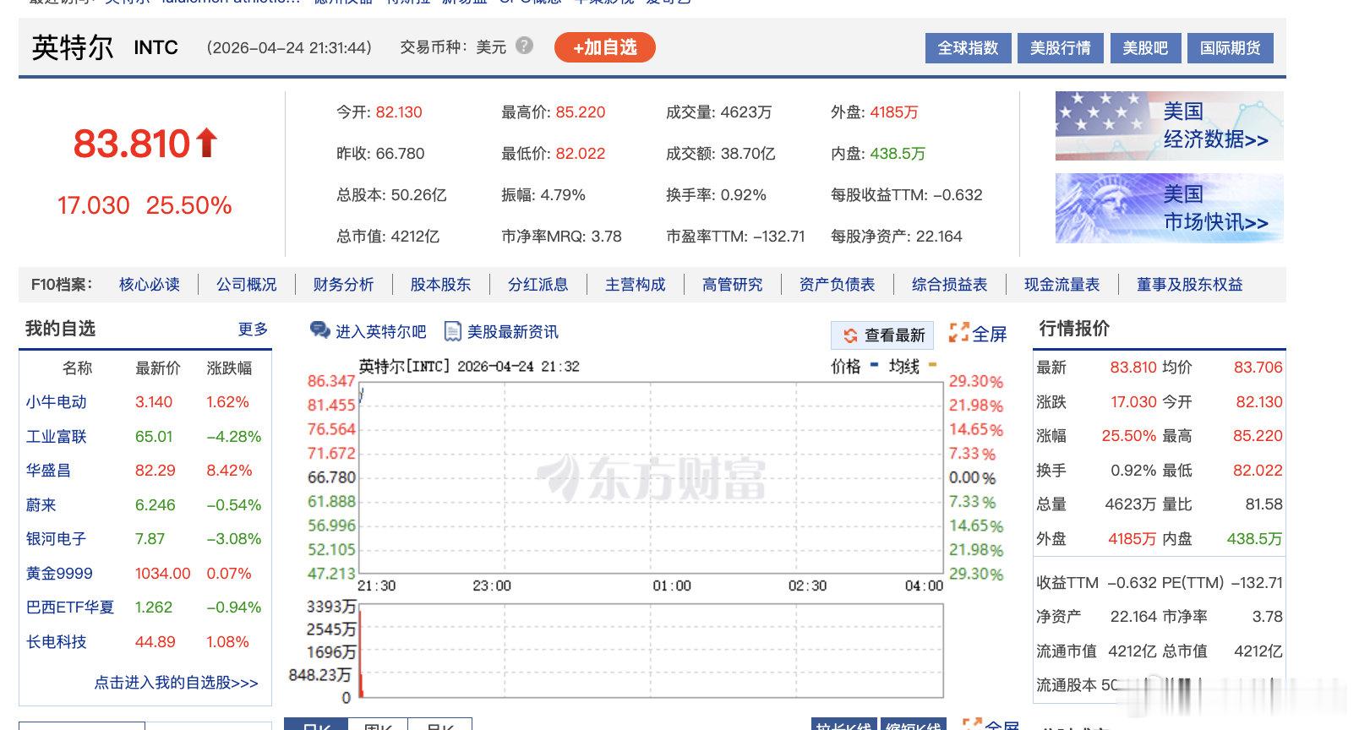Viewport: 1359px width, 730px height.
Task: Click the 最新价 column header in the watchlist
Action: (158, 368)
